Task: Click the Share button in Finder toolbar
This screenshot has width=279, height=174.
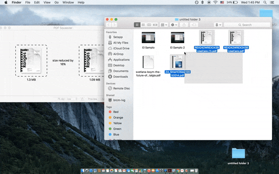Action: pos(184,25)
